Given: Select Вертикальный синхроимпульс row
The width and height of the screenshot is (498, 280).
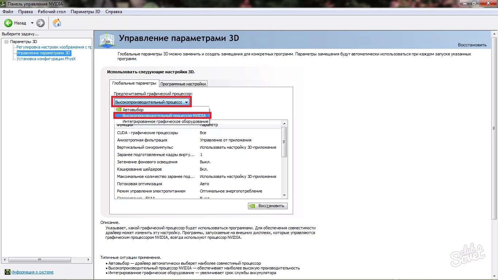Looking at the screenshot, I should coord(198,147).
